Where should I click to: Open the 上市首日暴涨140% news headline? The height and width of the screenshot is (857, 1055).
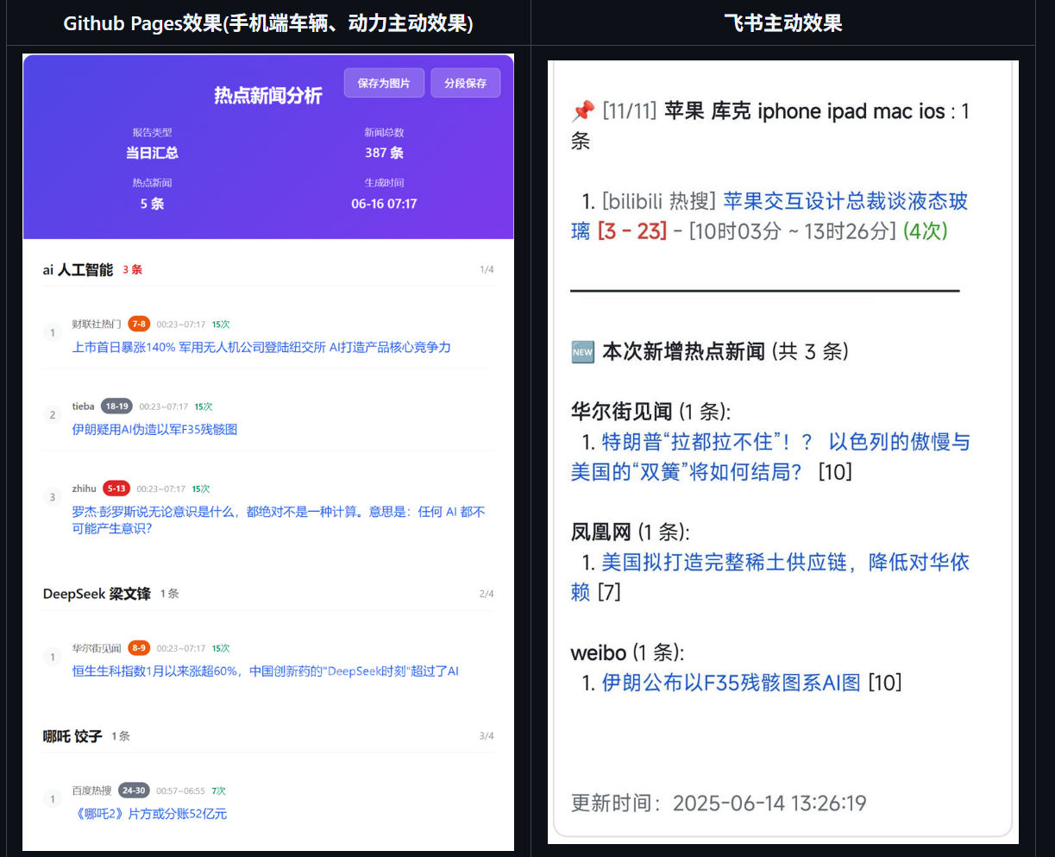(x=261, y=347)
